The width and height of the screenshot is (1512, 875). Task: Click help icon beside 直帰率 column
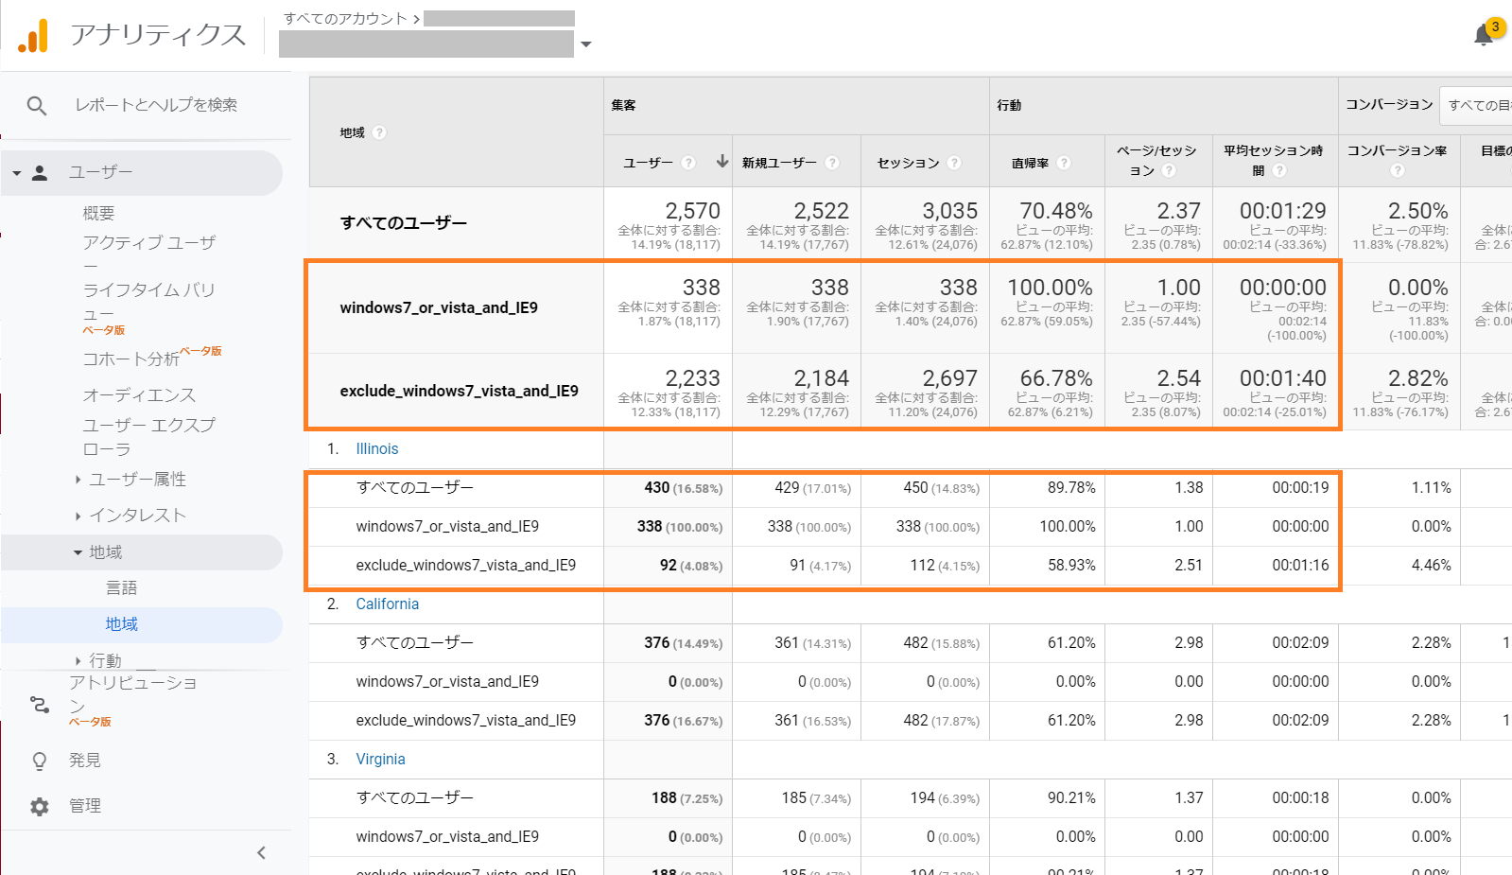pyautogui.click(x=1064, y=163)
